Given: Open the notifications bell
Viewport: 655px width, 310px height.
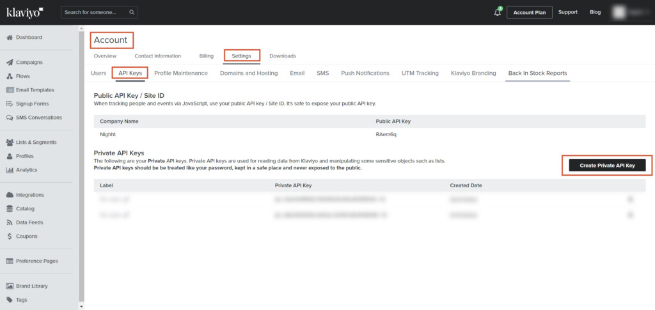Looking at the screenshot, I should tap(497, 12).
